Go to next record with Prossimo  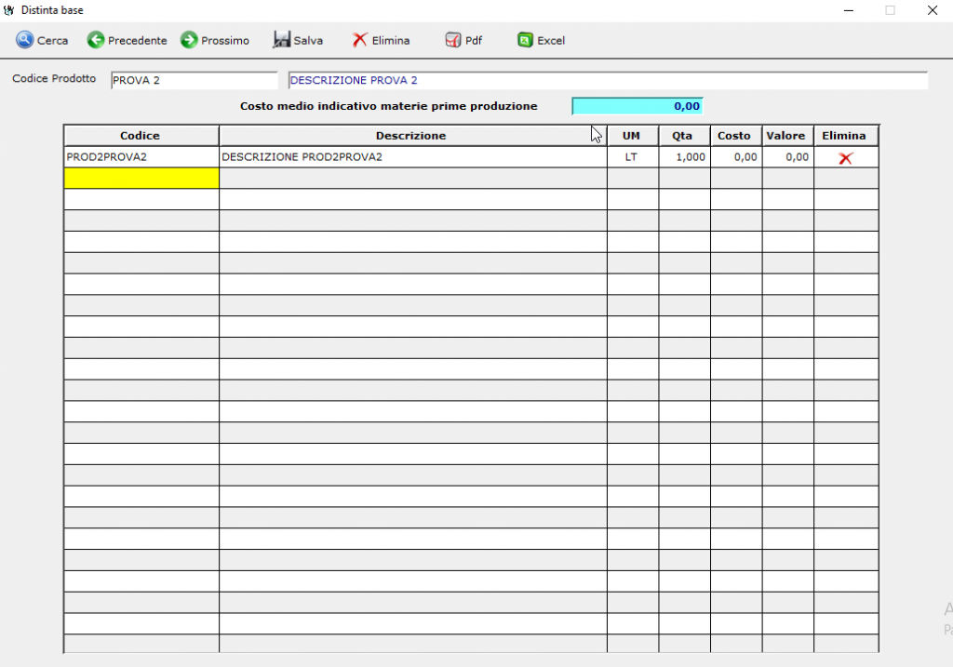tap(189, 41)
